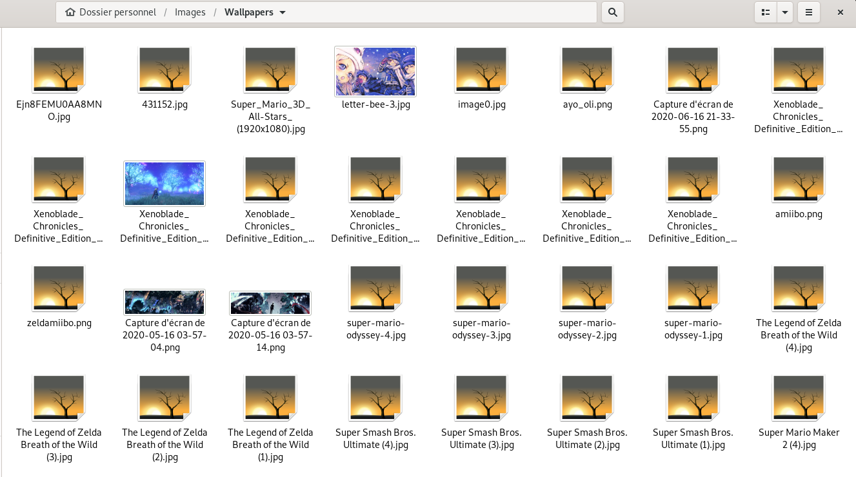
Task: Select the letter-bee-3.jpg thumbnail
Action: pyautogui.click(x=375, y=71)
